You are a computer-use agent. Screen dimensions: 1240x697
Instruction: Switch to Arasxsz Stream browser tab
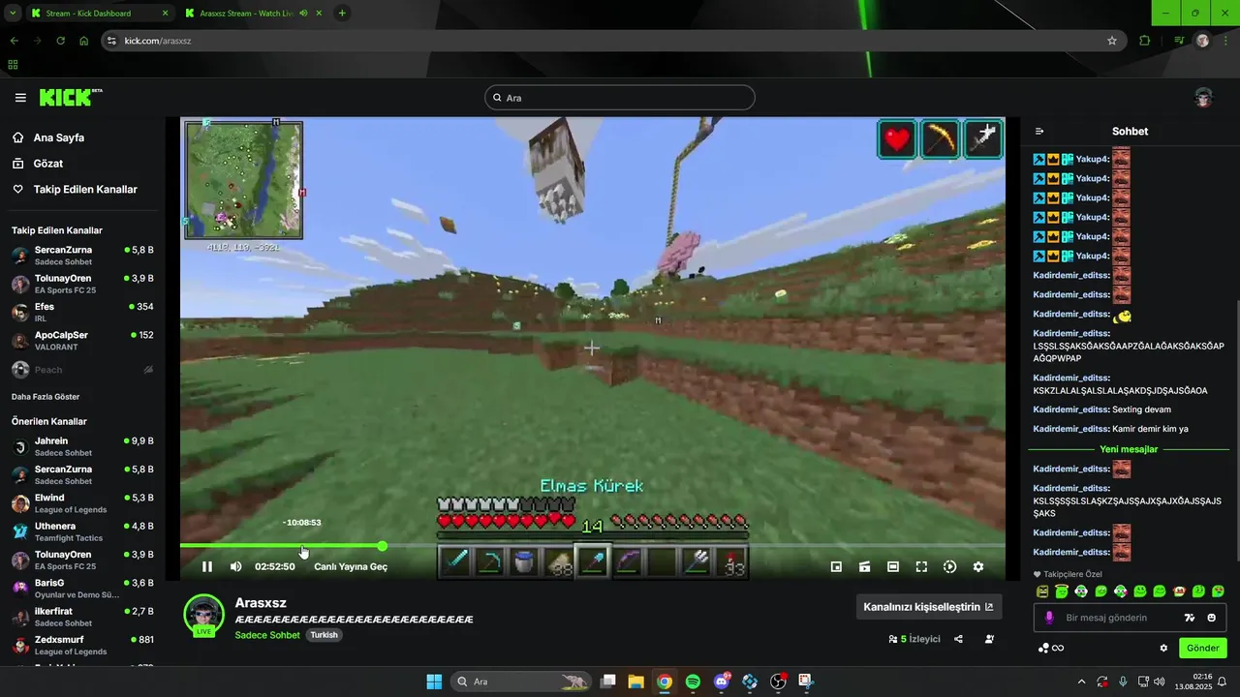coord(254,14)
